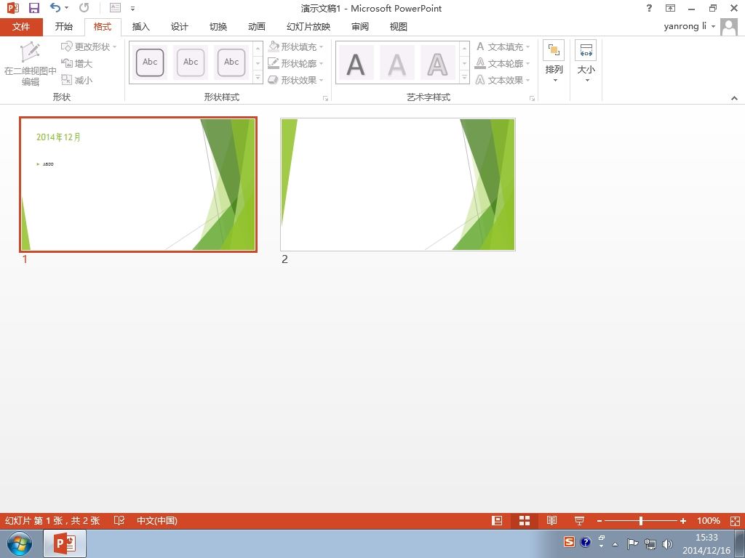This screenshot has width=745, height=558.
Task: Click the Sogou input method tray icon
Action: pos(569,541)
